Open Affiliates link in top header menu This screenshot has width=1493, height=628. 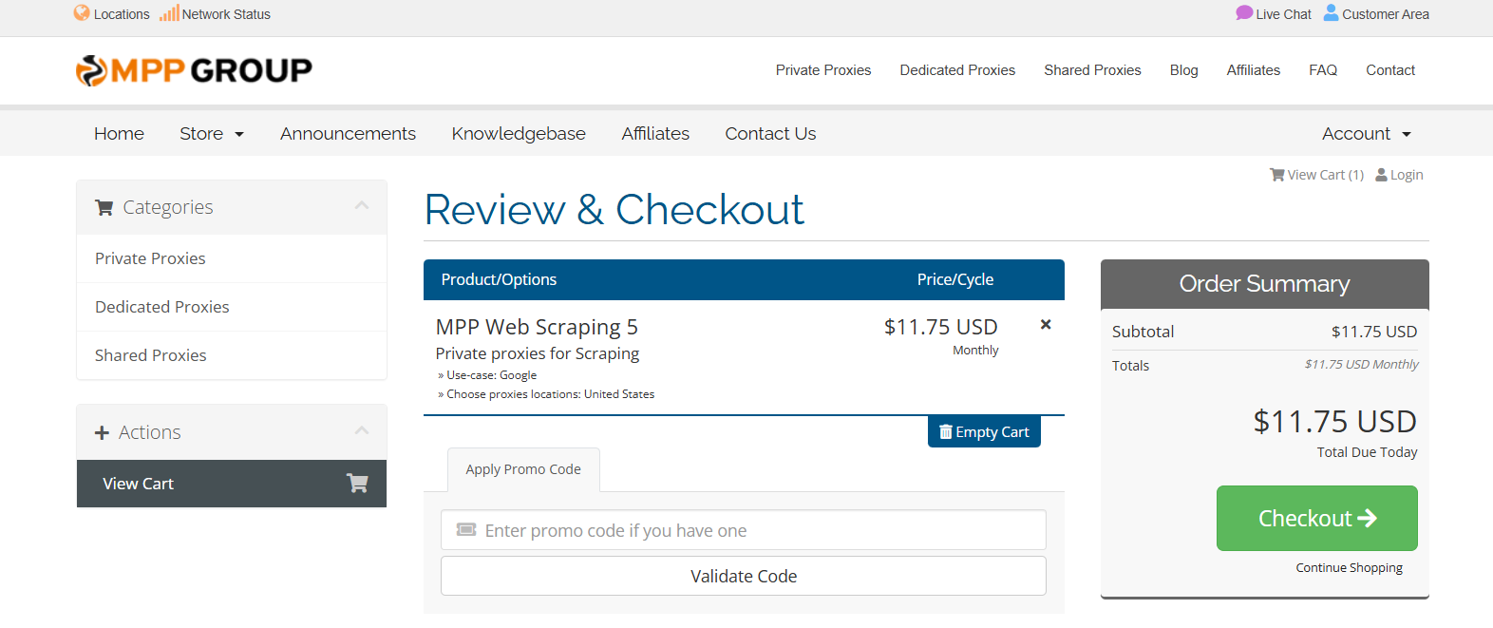coord(1254,70)
